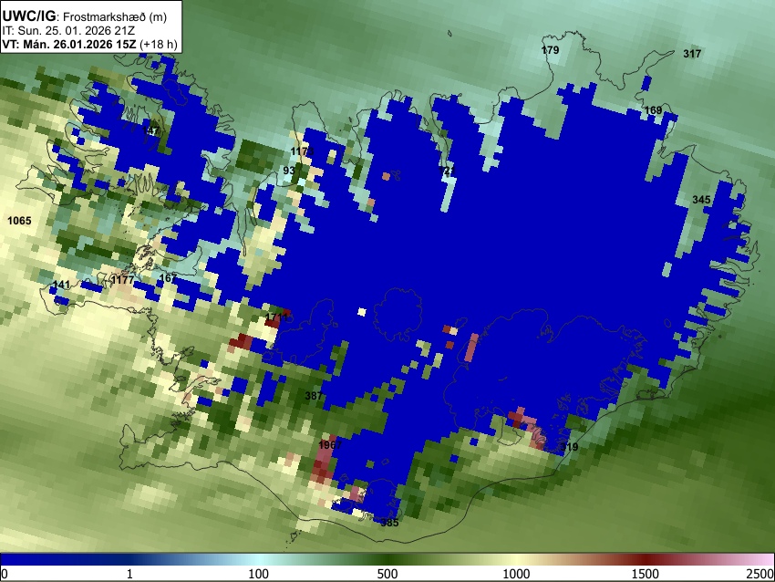Viewport: 775px width, 582px height.
Task: Click the map value 1177
Action: (122, 280)
